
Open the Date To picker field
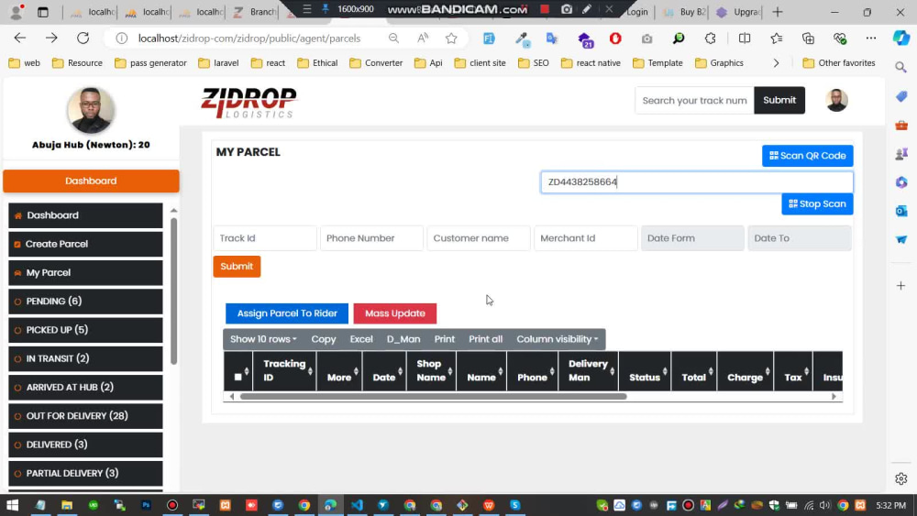pos(800,238)
